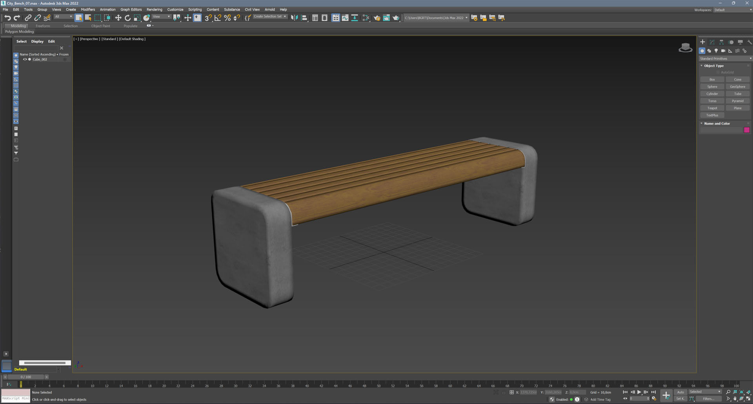Viewport: 753px width, 404px height.
Task: Activate the Select and Move tool
Action: point(118,18)
